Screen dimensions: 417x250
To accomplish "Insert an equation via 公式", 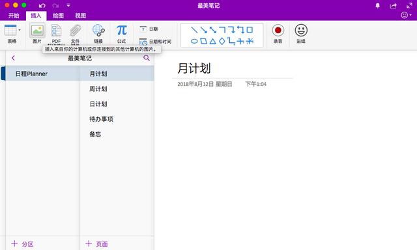I will [x=122, y=31].
